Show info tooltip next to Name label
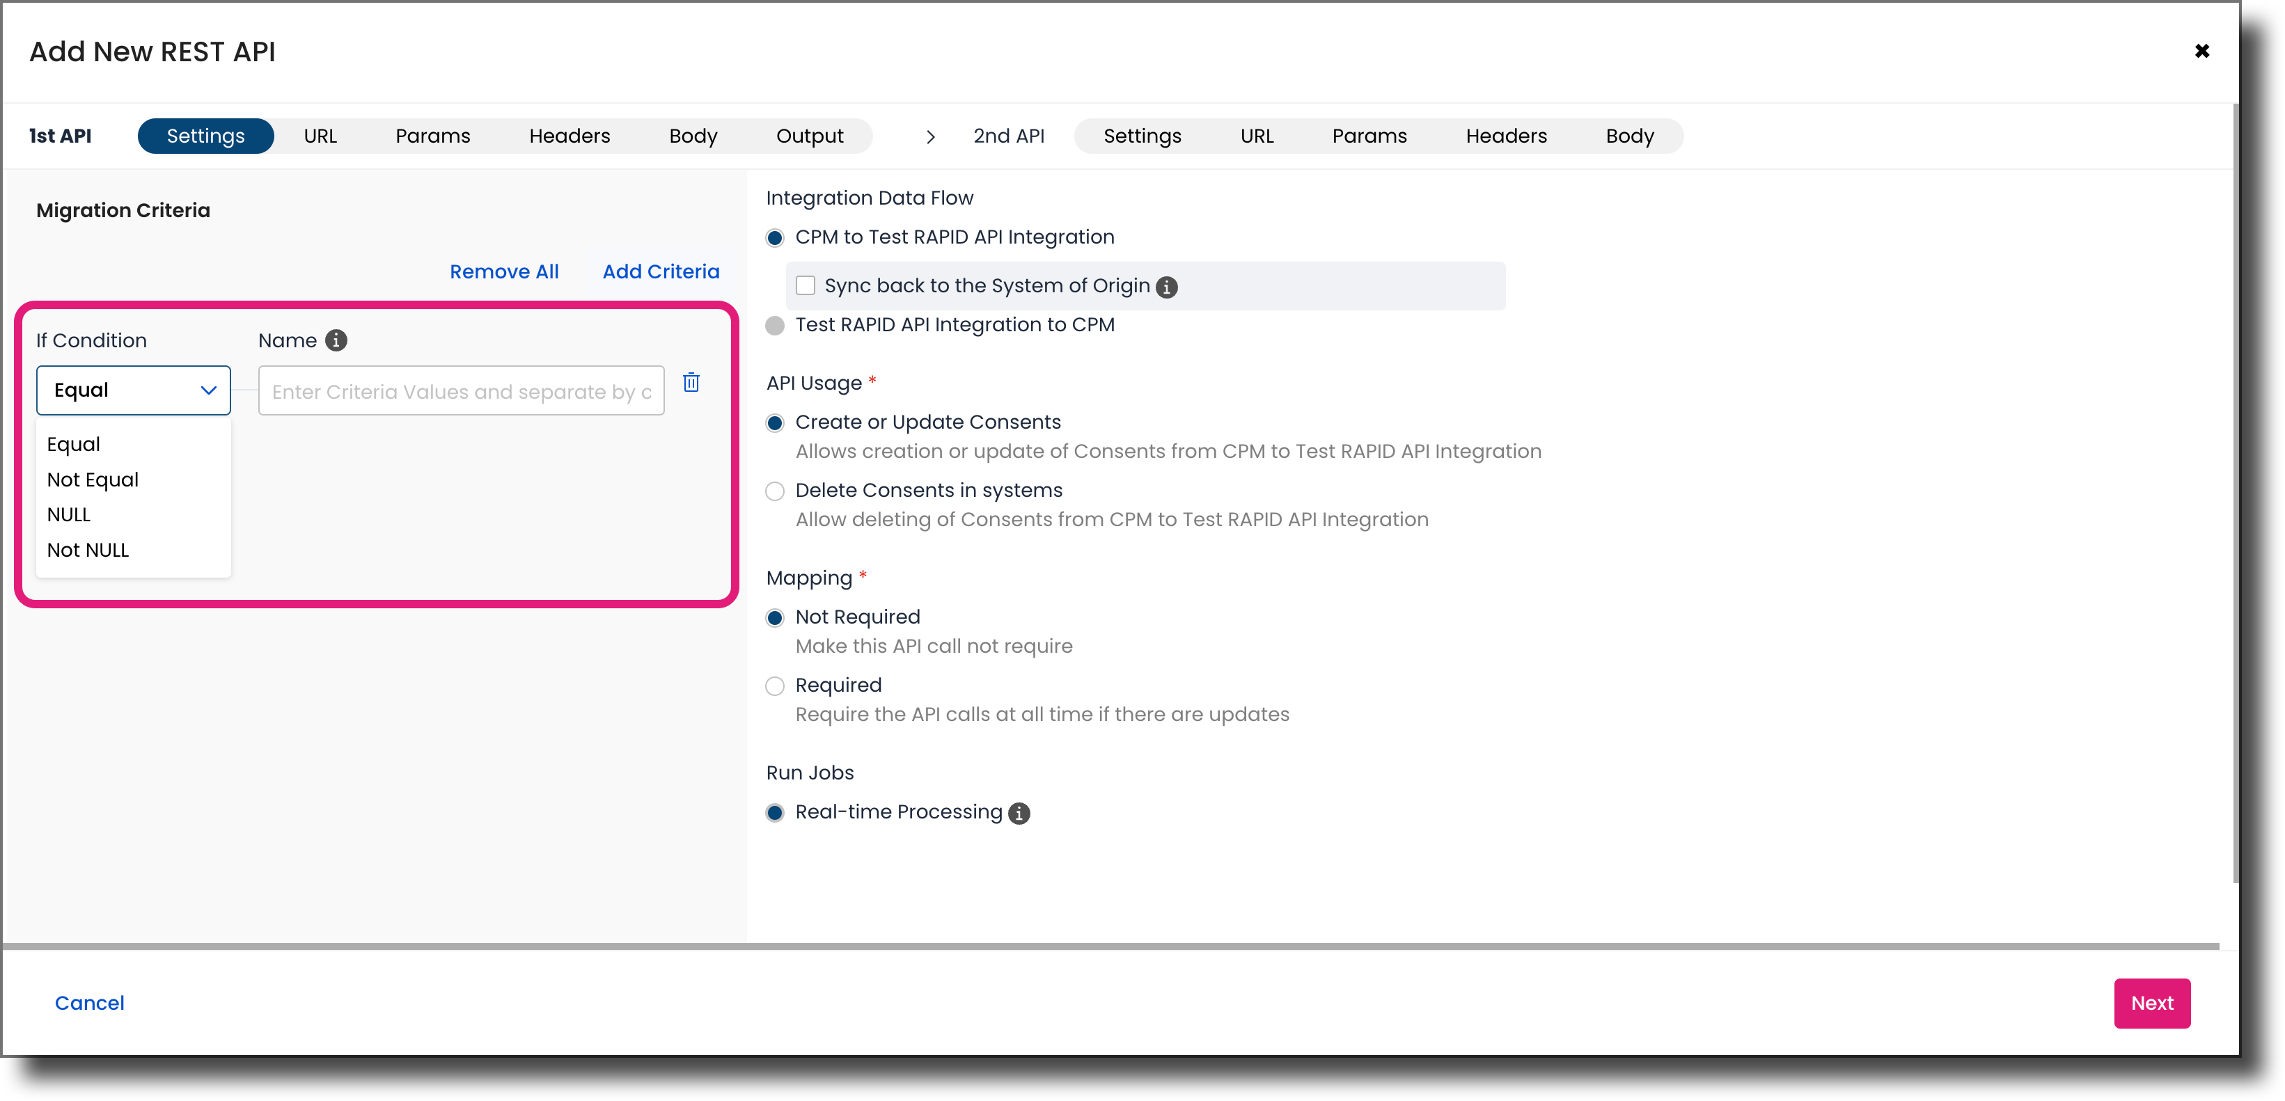Viewport: 2285px width, 1101px height. click(336, 340)
